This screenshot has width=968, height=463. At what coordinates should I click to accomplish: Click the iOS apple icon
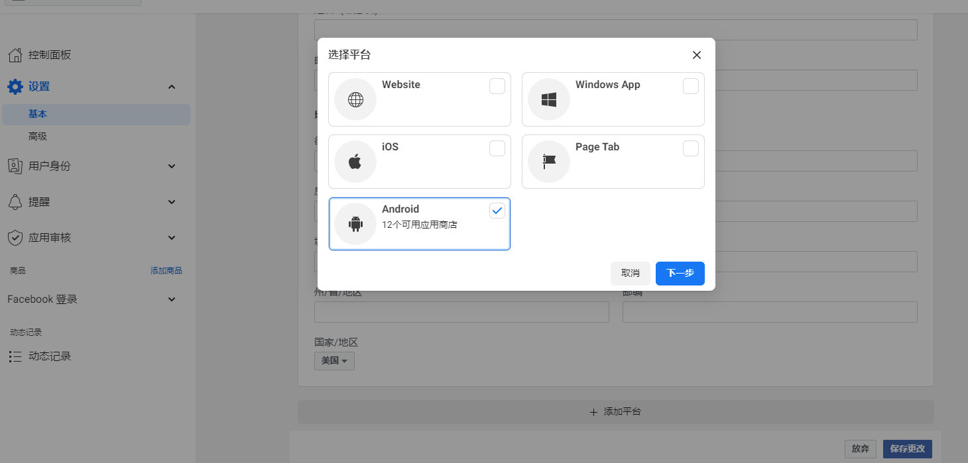pos(355,162)
